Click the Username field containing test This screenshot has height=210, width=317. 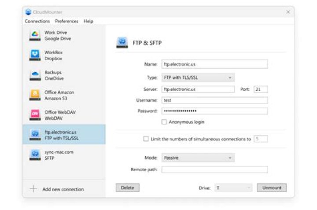coord(214,100)
